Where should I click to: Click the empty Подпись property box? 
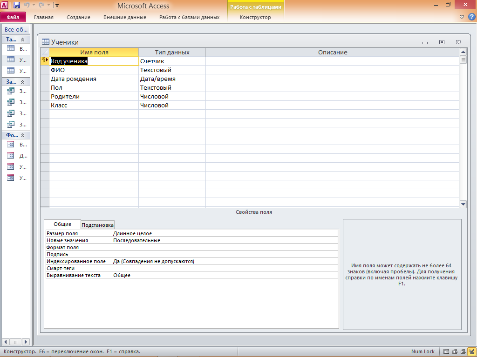coord(225,254)
